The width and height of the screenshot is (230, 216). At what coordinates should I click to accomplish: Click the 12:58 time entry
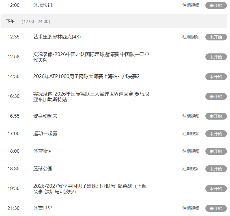(14, 57)
